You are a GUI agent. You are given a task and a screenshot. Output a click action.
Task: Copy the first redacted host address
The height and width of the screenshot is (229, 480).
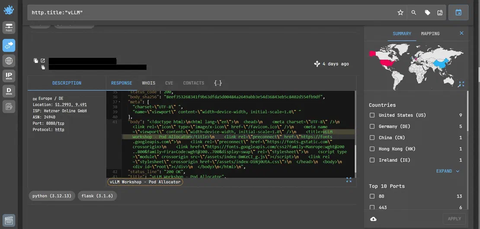pyautogui.click(x=36, y=61)
